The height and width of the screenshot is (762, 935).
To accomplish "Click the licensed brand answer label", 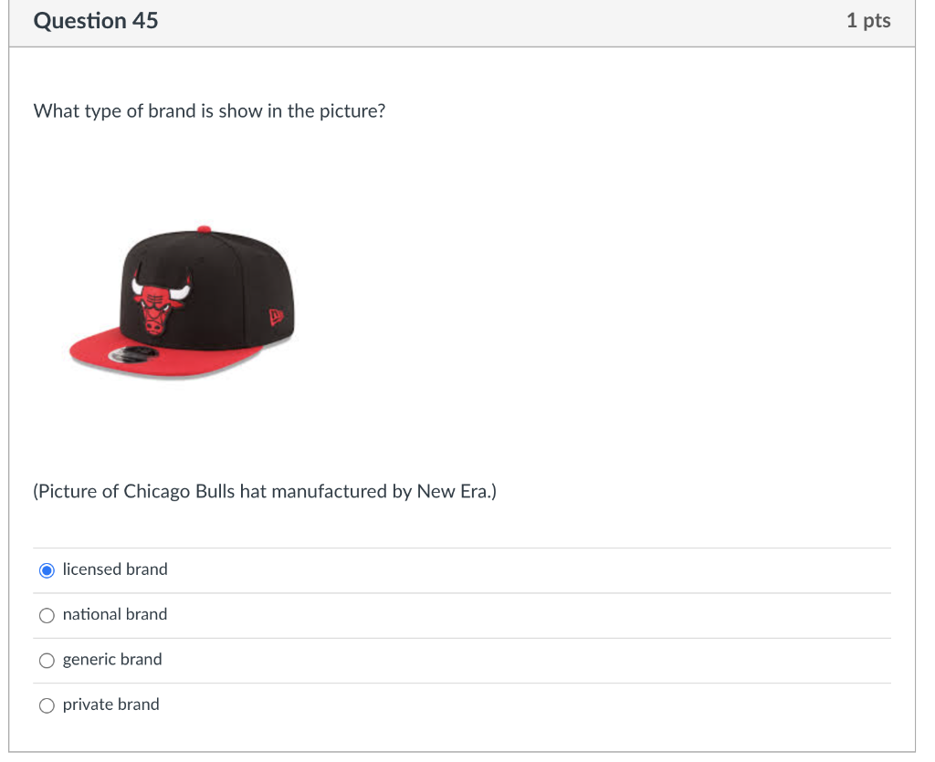I will pos(114,569).
